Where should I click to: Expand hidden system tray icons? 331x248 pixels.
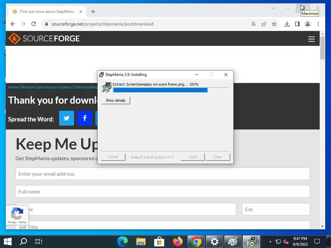pos(270,242)
